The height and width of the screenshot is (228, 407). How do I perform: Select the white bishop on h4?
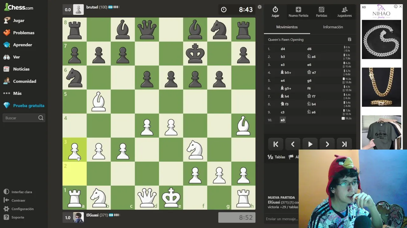click(x=243, y=125)
